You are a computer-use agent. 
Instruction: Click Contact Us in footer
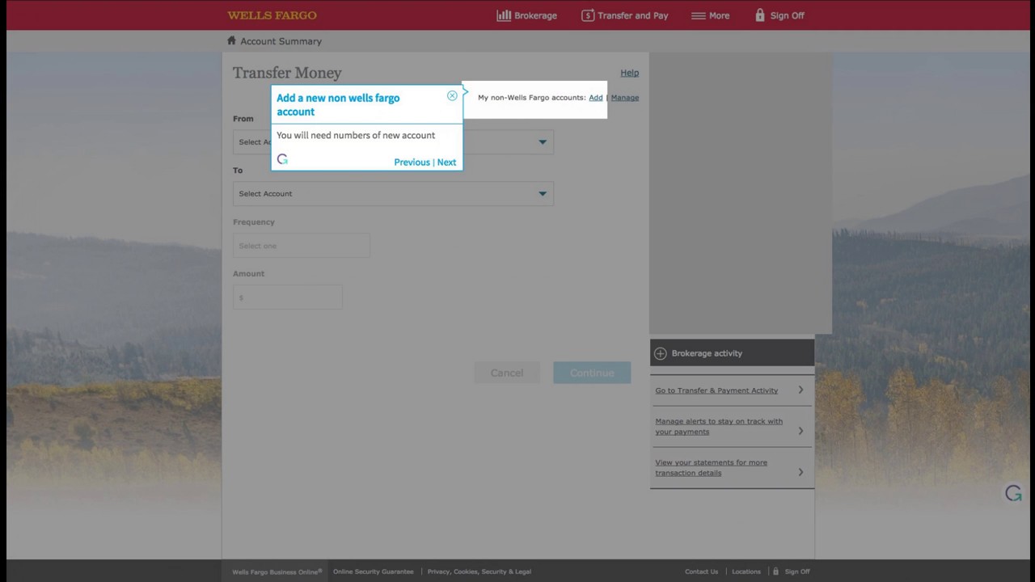pos(701,571)
